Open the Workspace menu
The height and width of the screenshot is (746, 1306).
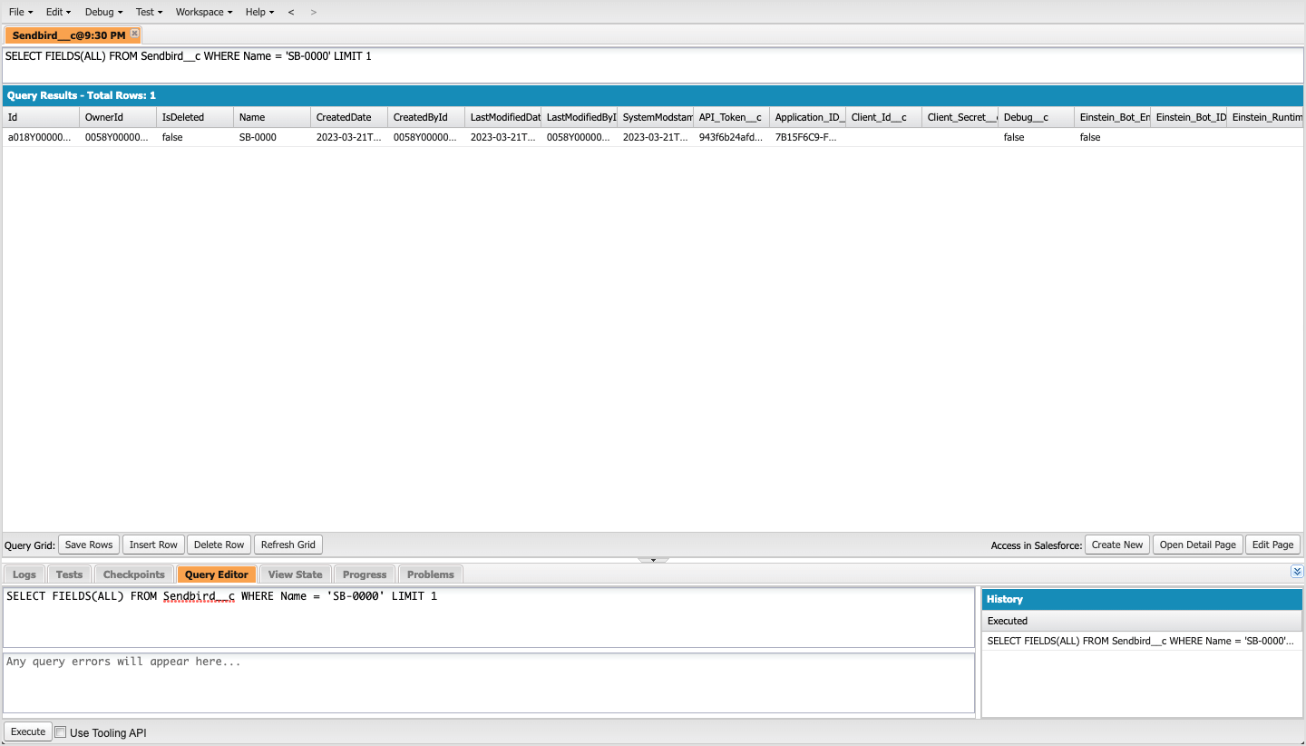pos(204,12)
